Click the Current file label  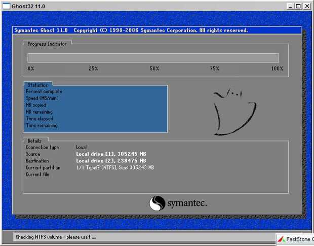(x=37, y=174)
